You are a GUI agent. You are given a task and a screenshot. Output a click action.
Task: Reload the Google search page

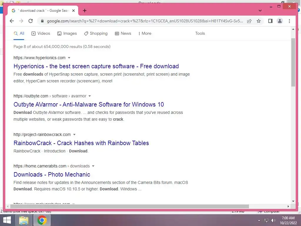point(31,21)
